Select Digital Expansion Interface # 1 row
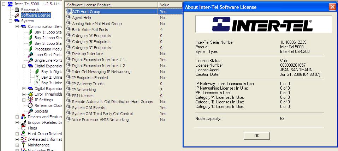Image resolution: width=338 pixels, height=151 pixels. [124, 60]
